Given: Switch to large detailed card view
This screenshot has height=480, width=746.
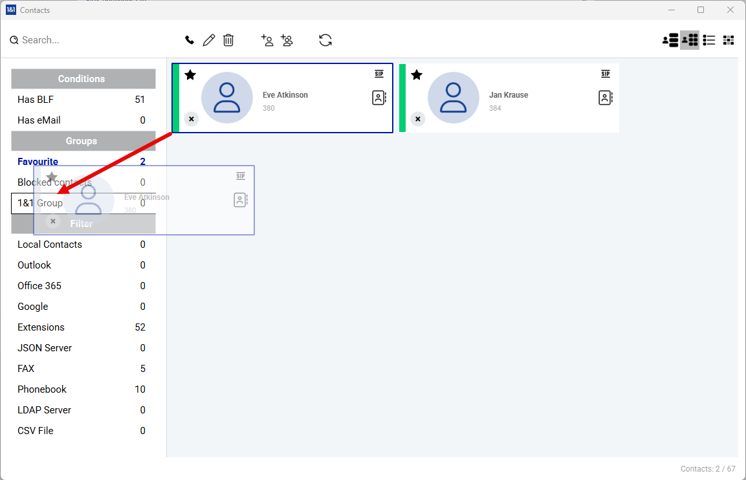Looking at the screenshot, I should pos(670,40).
